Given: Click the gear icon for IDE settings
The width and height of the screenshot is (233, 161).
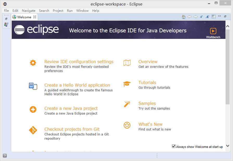Looking at the screenshot, I should pos(33,63).
